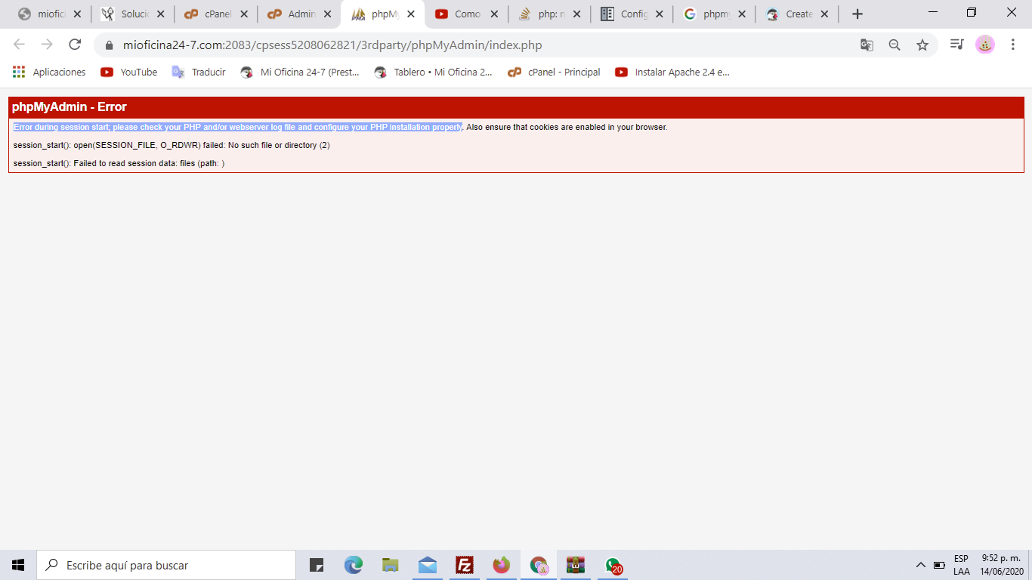
Task: Open the zoom magnifier in address bar
Action: 895,45
